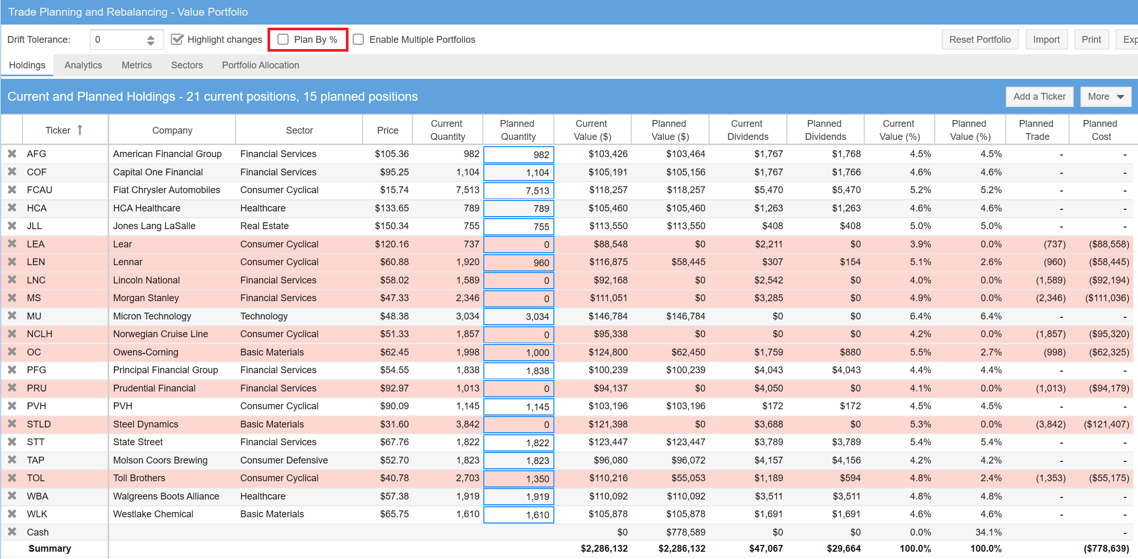
Task: Check Enable Multiple Portfolios
Action: click(358, 40)
